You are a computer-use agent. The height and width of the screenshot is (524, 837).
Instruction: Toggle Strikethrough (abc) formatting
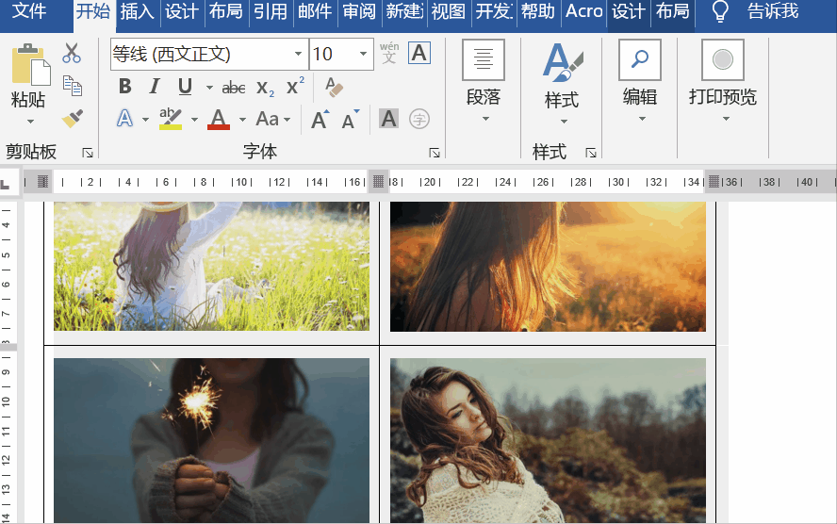(234, 87)
